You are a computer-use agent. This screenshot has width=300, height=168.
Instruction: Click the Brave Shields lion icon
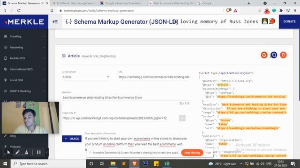(228, 10)
